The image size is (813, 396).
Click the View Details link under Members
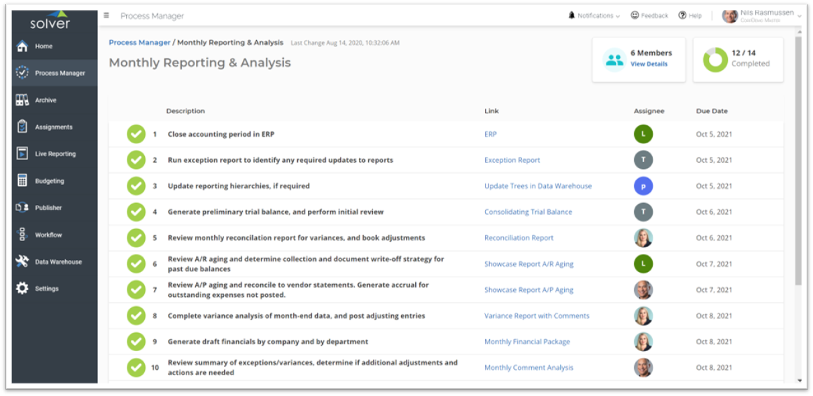(649, 64)
